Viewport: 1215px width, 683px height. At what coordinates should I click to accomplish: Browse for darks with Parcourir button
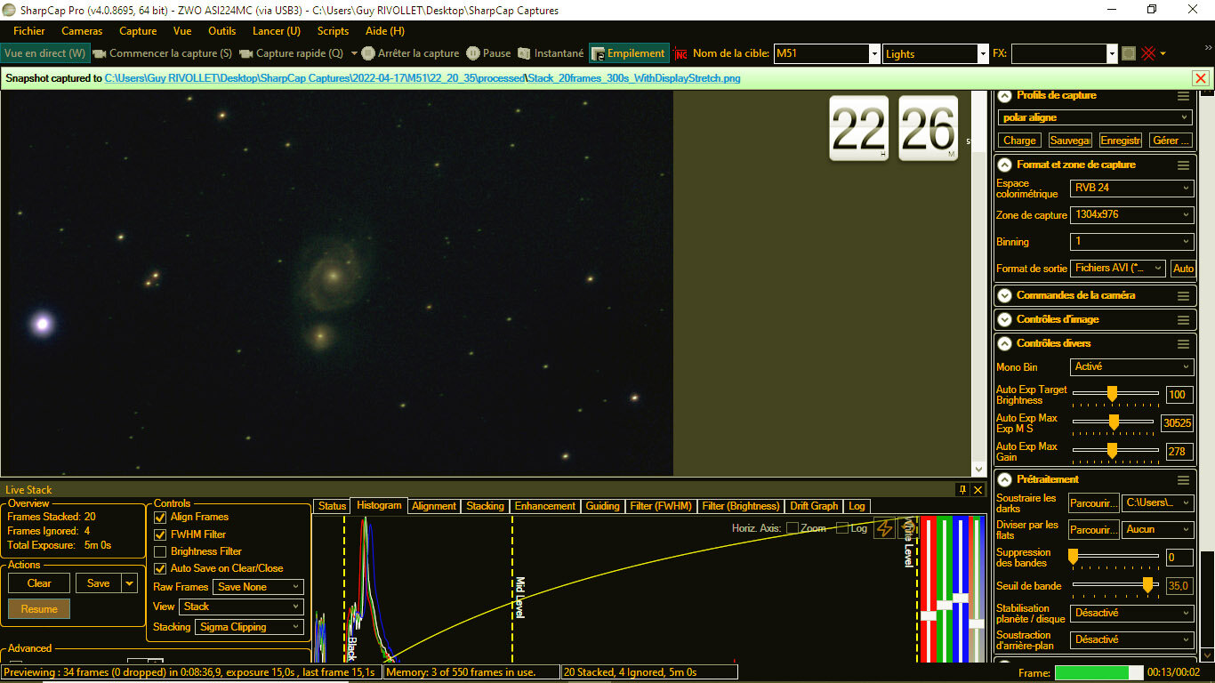[1093, 503]
